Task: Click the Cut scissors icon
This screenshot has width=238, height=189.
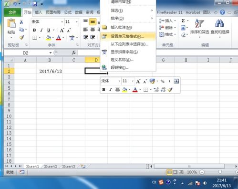Action: click(21, 22)
